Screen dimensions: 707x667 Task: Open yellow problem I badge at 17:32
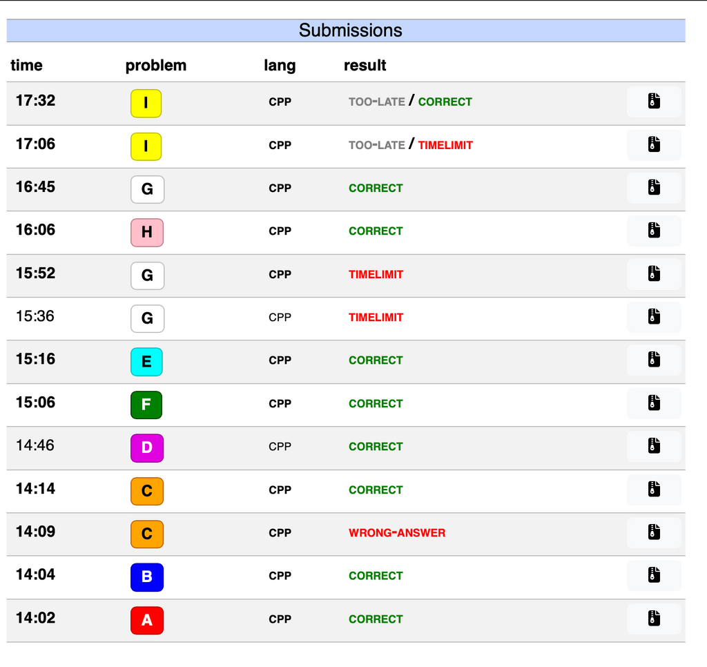(x=146, y=104)
